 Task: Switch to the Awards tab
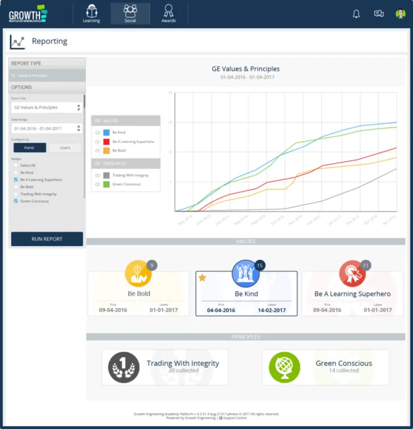point(168,14)
